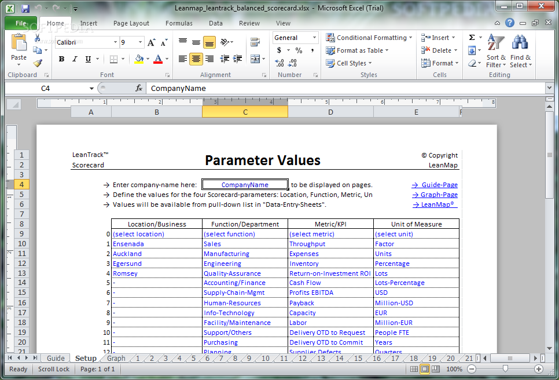Click the Insert Function fx button
Screen dimensions: 559x380
tap(139, 88)
